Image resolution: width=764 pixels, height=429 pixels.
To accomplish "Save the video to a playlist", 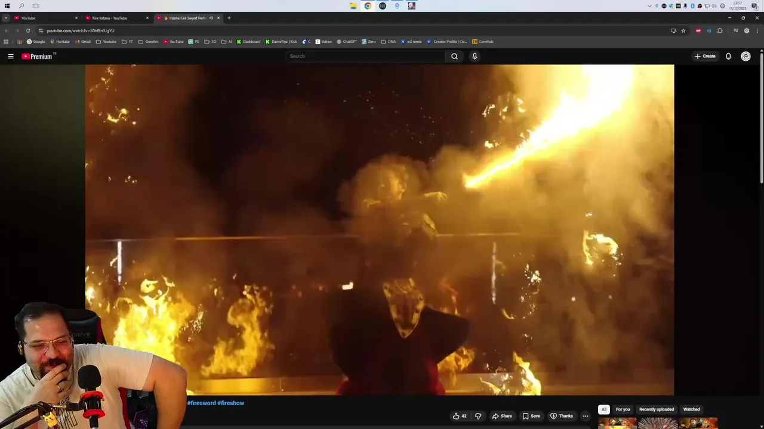I will click(x=531, y=416).
